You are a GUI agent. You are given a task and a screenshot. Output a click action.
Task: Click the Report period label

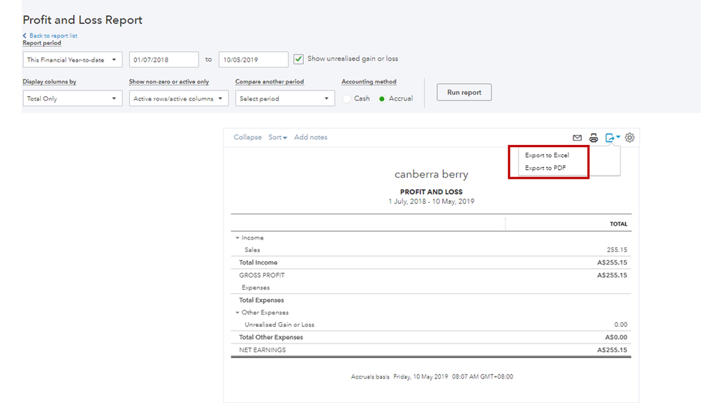click(x=42, y=43)
